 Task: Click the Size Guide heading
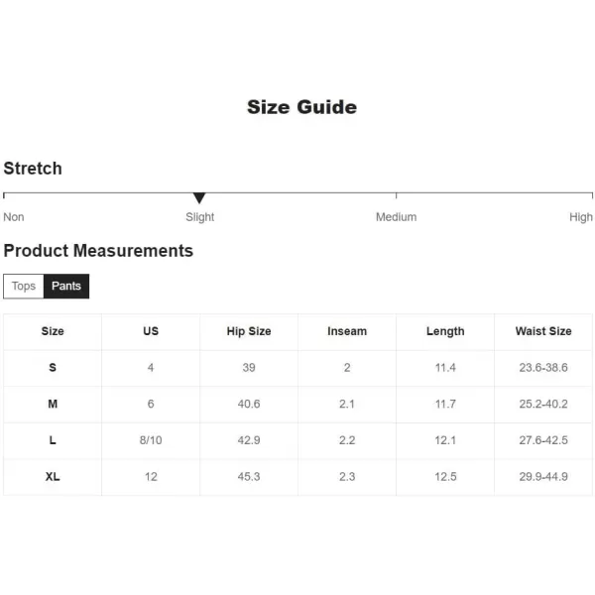(x=301, y=107)
